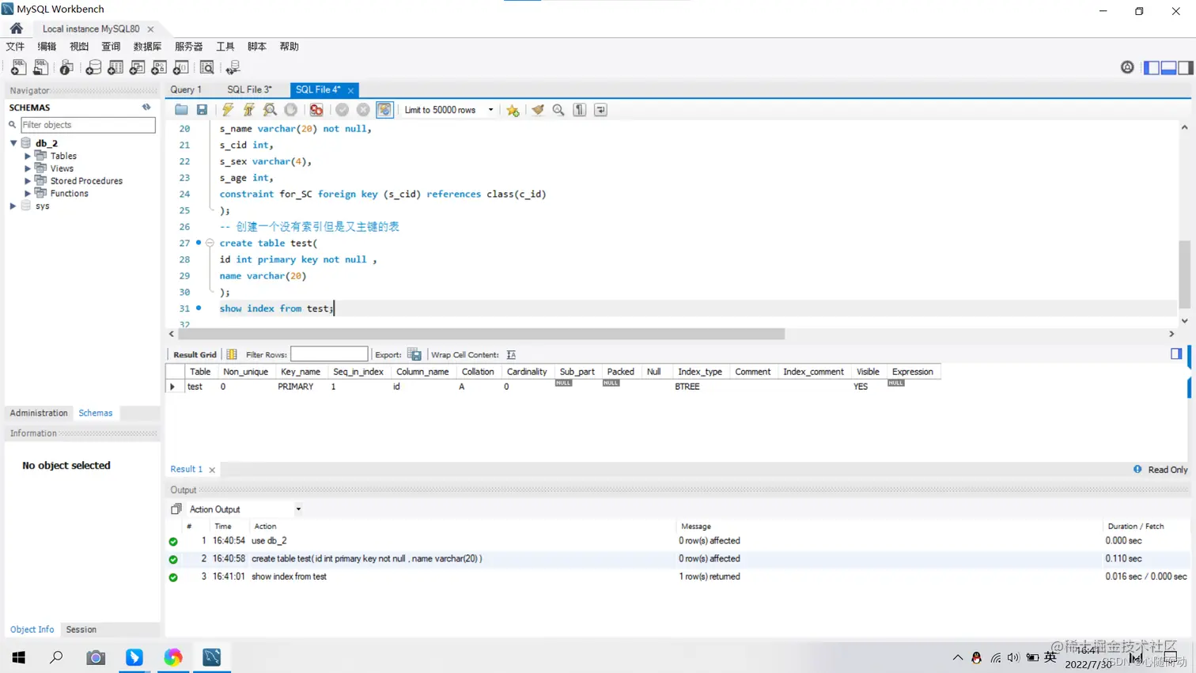This screenshot has height=673, width=1196.
Task: Create a new table icon
Action: click(x=115, y=67)
